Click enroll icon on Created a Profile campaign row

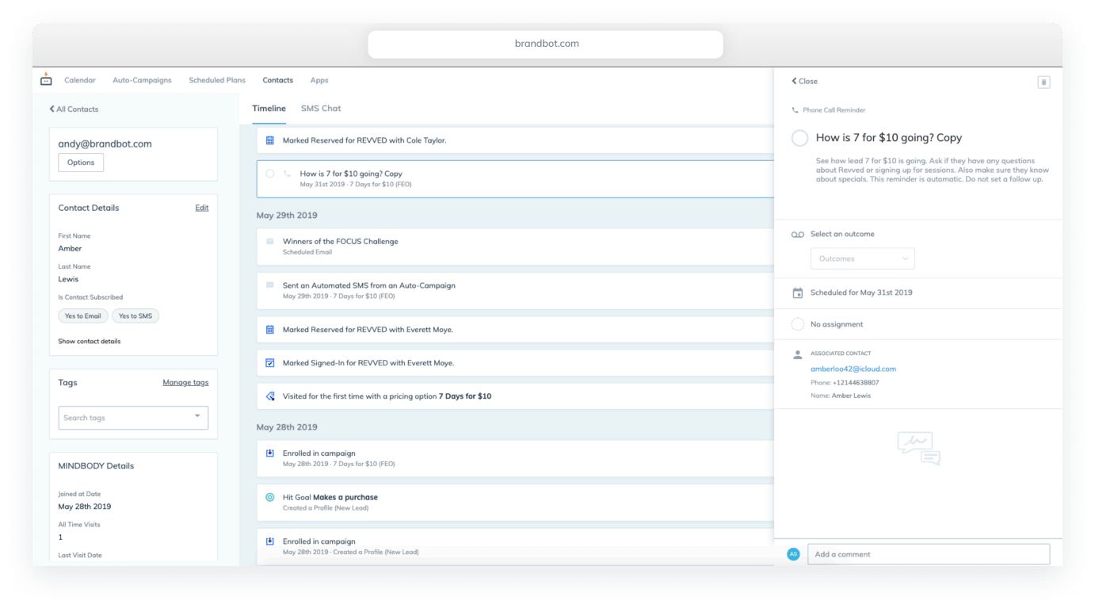click(x=269, y=541)
